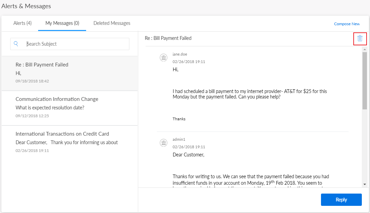Viewport: 370px width, 213px height.
Task: Delete message using the trash icon
Action: point(360,38)
